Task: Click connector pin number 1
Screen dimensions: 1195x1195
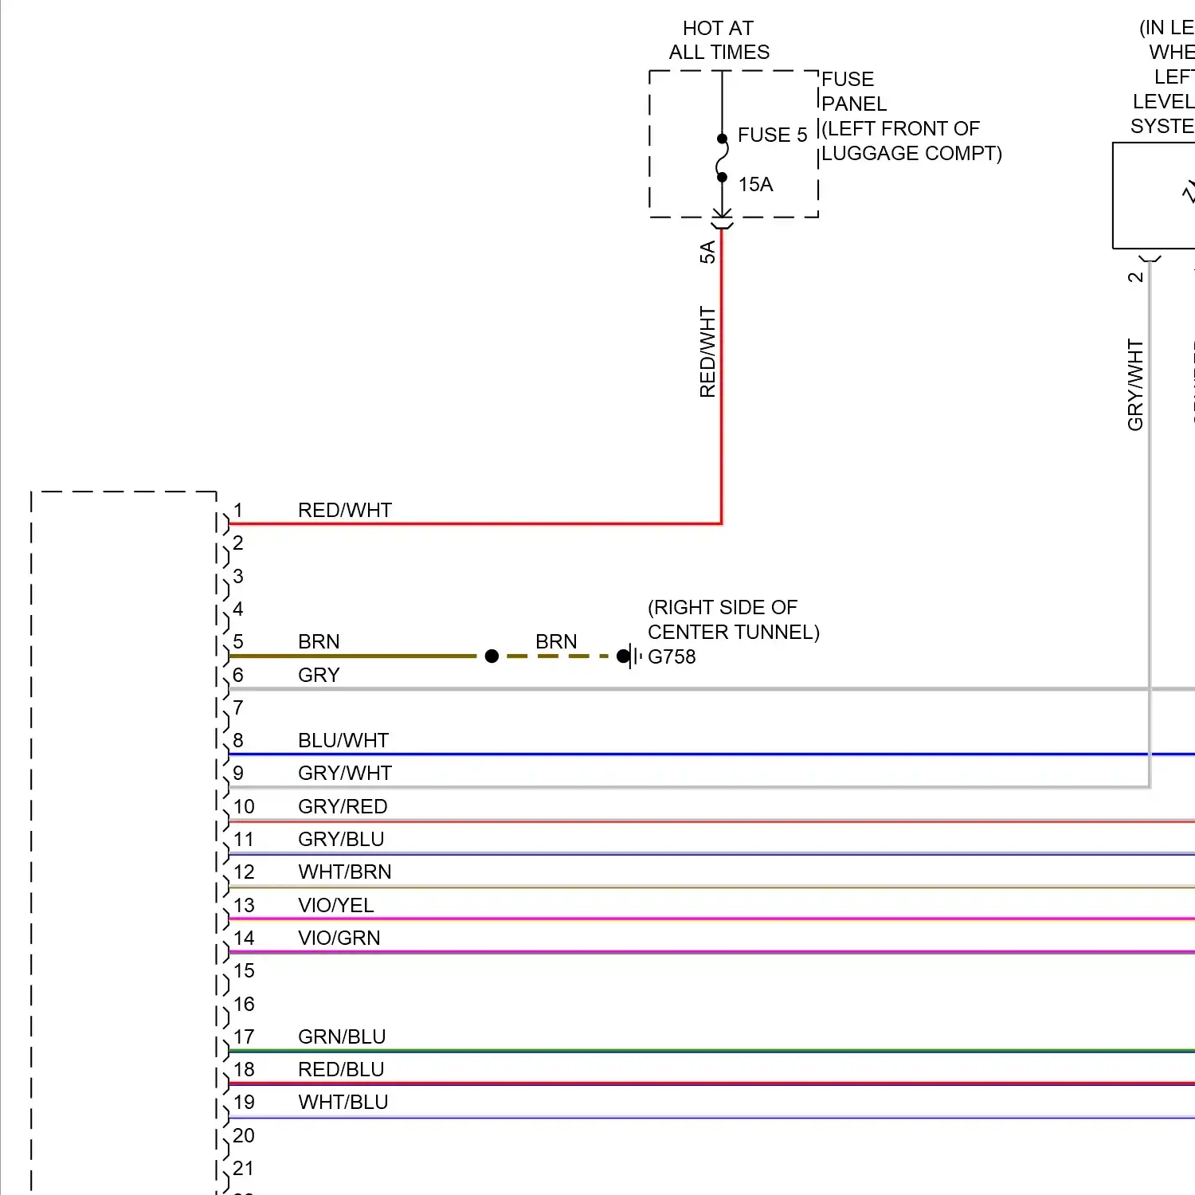Action: click(237, 510)
